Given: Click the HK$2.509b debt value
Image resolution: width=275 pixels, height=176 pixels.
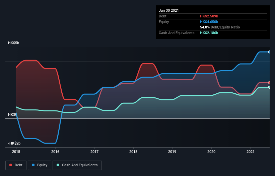Looking at the screenshot, I should click(x=209, y=16).
